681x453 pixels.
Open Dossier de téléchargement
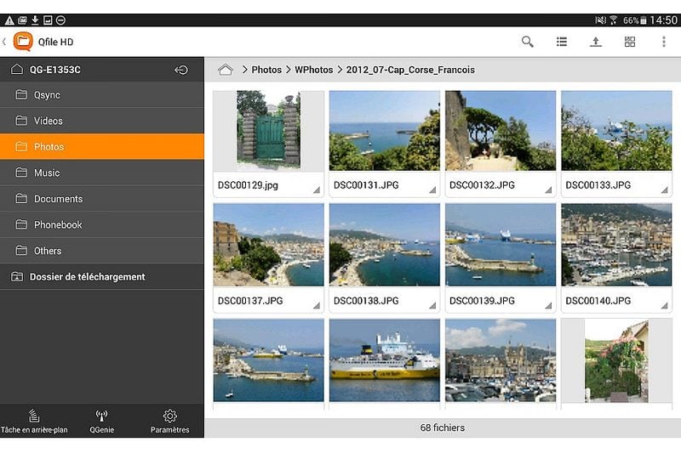[102, 277]
